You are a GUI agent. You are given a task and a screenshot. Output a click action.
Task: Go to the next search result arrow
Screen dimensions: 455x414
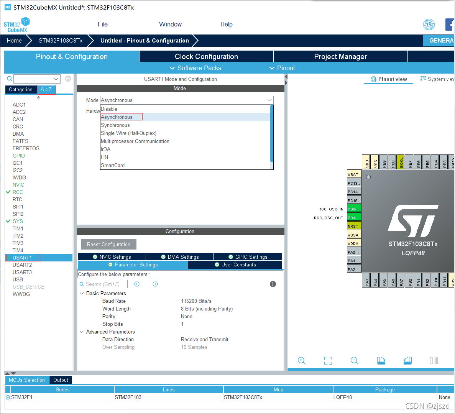[x=155, y=284]
